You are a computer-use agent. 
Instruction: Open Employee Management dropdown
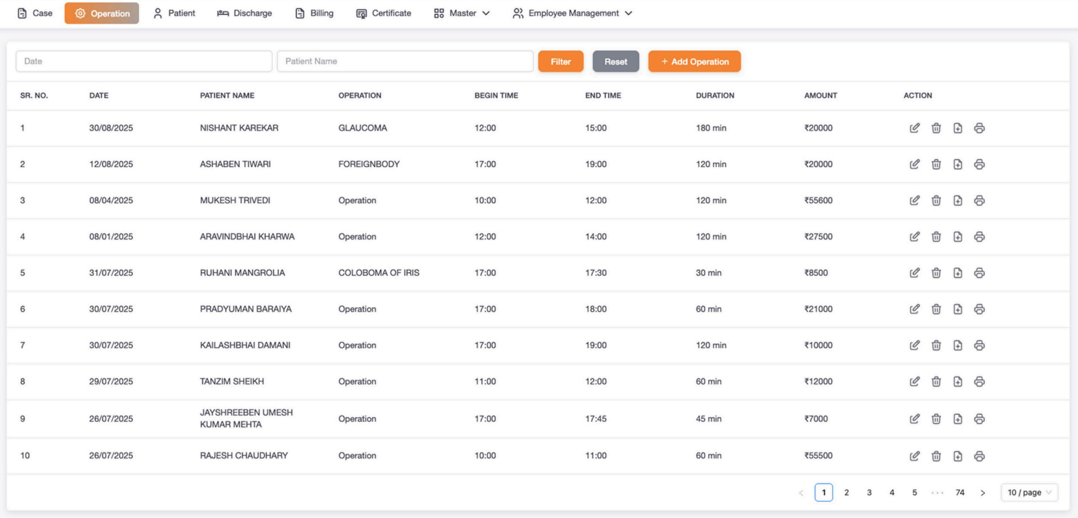[x=572, y=13]
